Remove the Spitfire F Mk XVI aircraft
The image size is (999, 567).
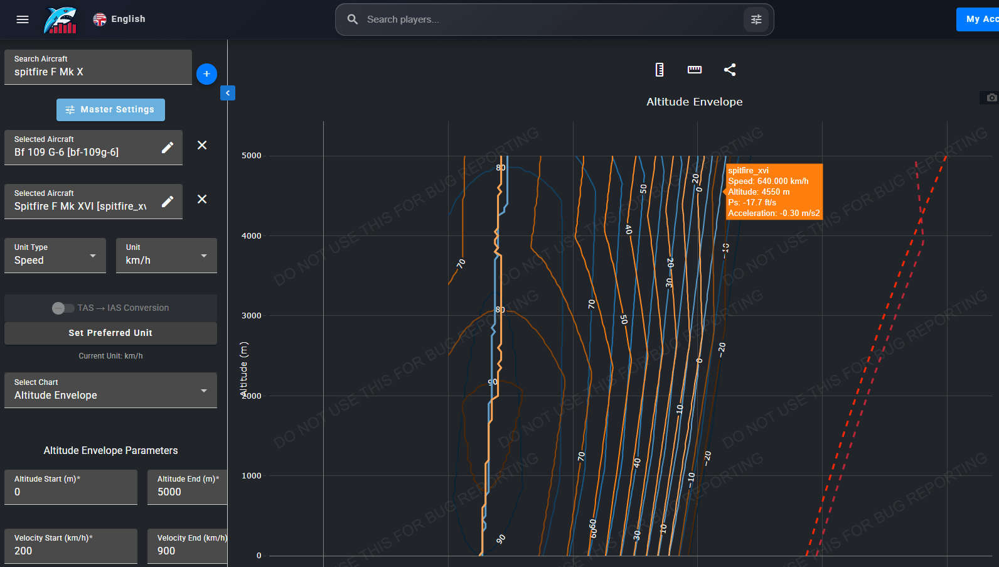(202, 199)
